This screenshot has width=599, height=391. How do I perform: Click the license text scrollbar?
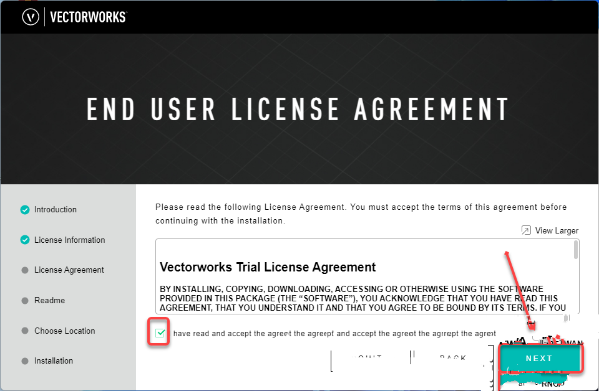coord(576,250)
